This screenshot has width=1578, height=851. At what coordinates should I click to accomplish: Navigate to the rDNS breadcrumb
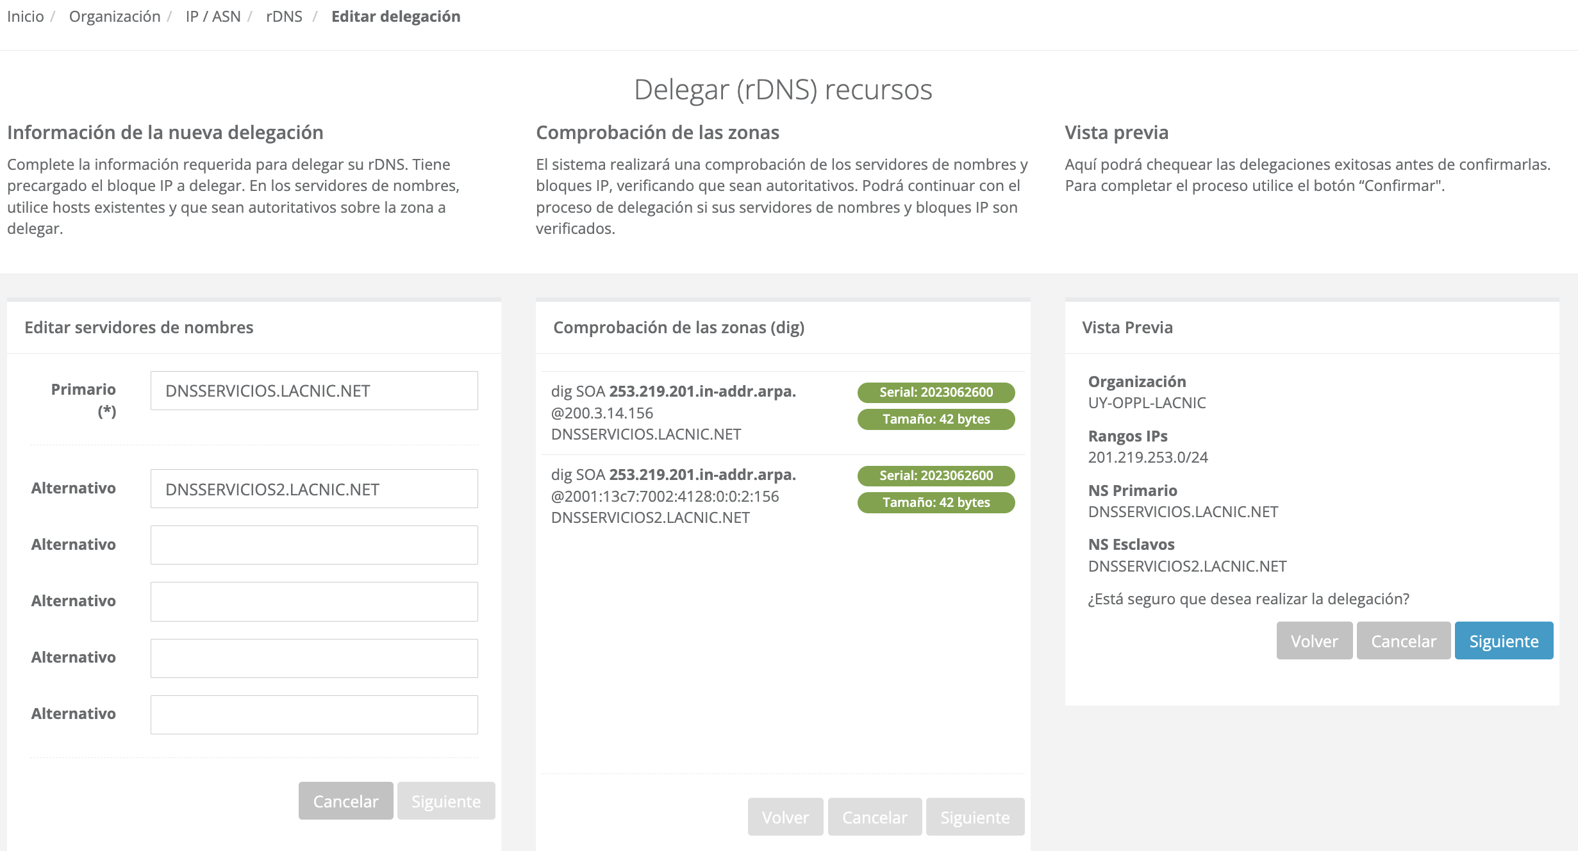(x=284, y=17)
